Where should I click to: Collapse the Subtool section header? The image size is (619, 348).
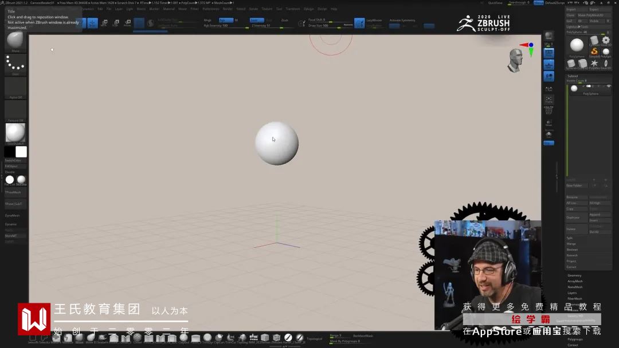pos(573,76)
